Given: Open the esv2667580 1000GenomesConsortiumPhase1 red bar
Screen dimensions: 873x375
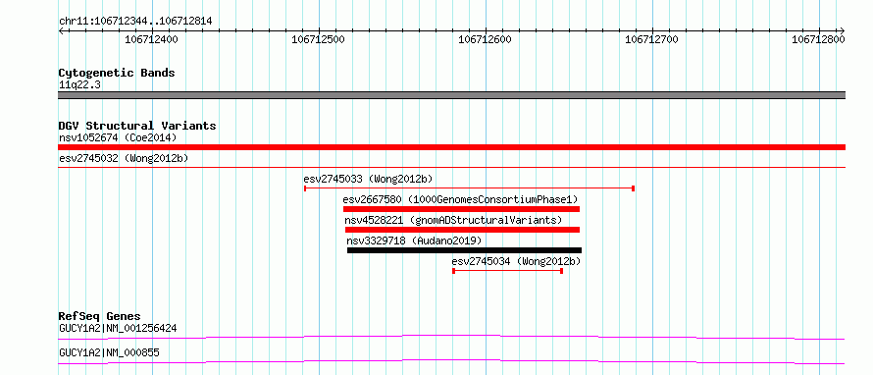Looking at the screenshot, I should [x=462, y=209].
